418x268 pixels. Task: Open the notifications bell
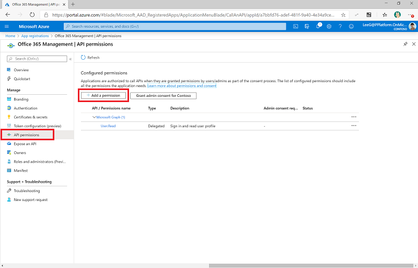point(318,26)
